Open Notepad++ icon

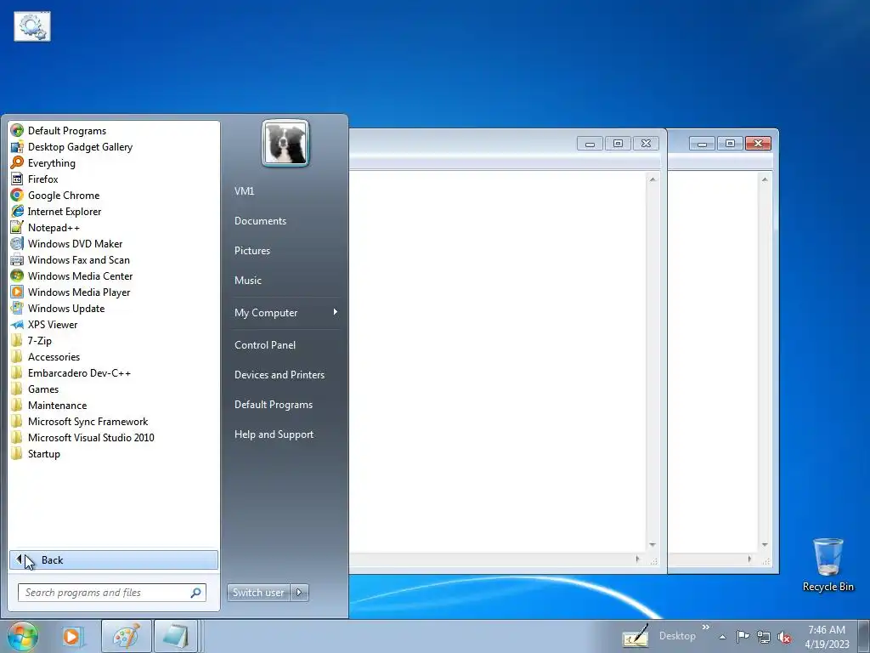tap(17, 227)
